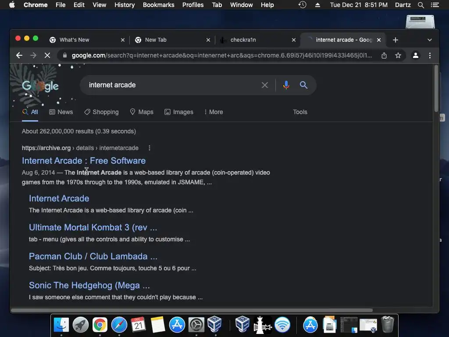Open Time Machine menu bar icon
This screenshot has width=449, height=337.
303,5
